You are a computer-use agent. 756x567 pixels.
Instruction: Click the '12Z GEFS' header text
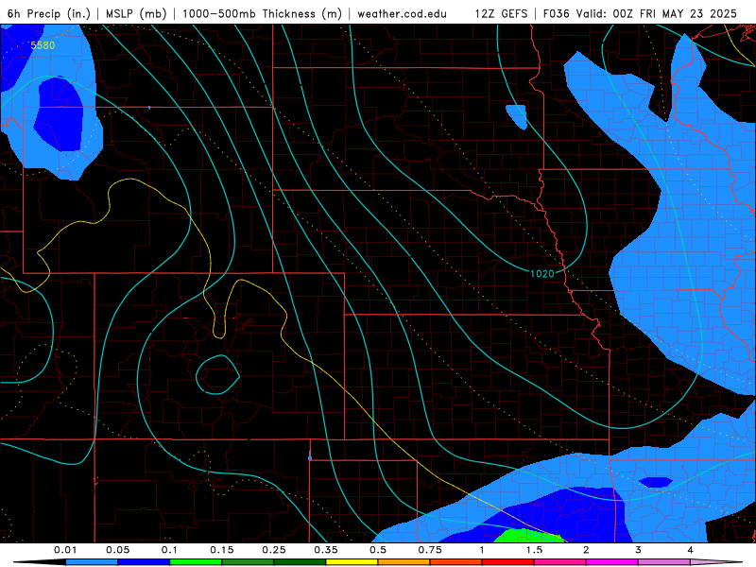pos(501,13)
